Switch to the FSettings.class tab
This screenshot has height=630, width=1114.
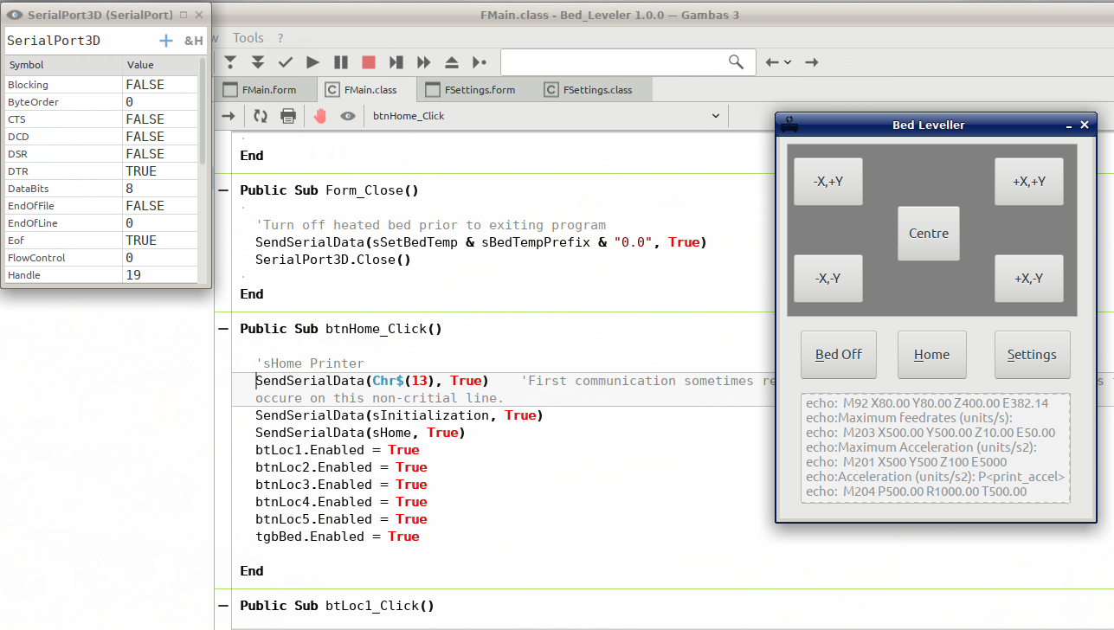tap(596, 90)
